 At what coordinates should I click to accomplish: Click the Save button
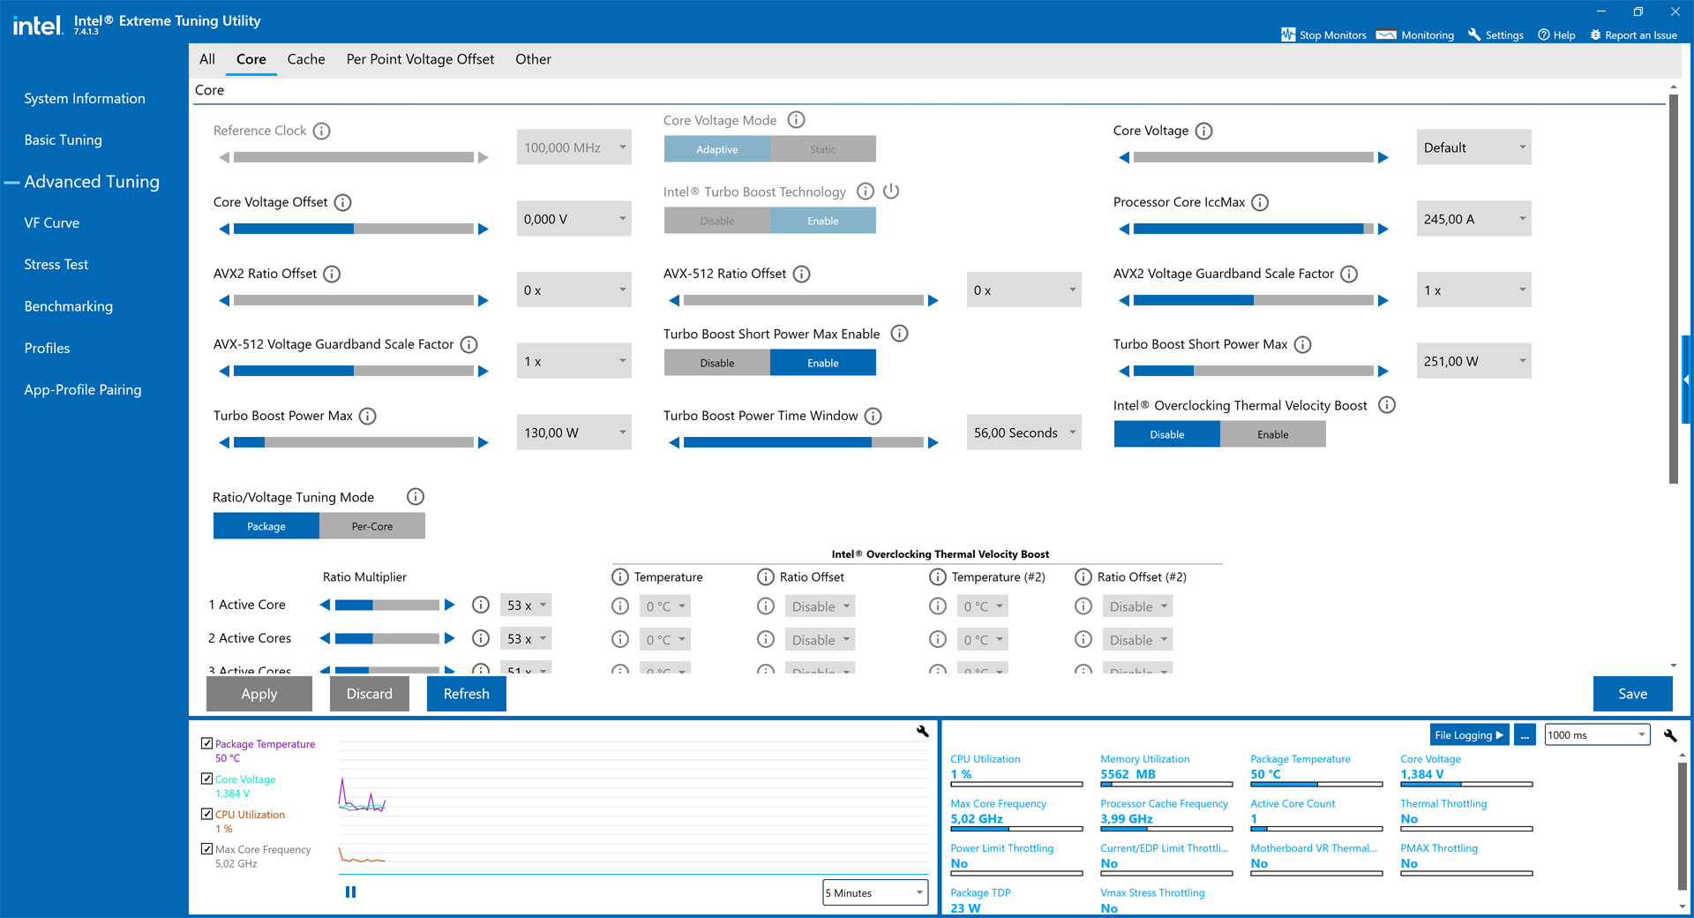1632,694
